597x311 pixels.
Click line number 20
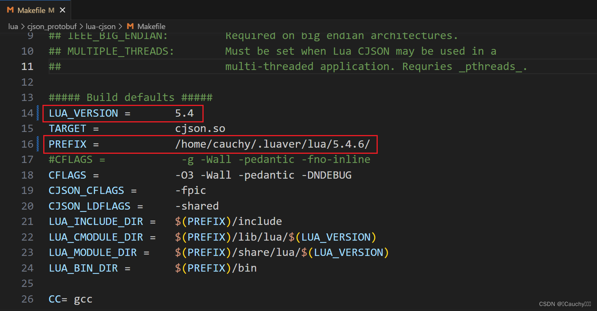coord(27,206)
